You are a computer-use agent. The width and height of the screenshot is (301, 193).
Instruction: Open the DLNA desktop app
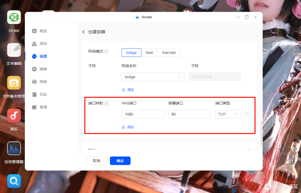point(14,17)
